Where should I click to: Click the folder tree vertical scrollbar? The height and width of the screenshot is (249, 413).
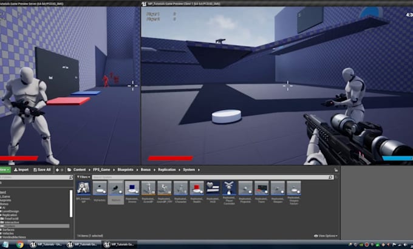(x=71, y=203)
